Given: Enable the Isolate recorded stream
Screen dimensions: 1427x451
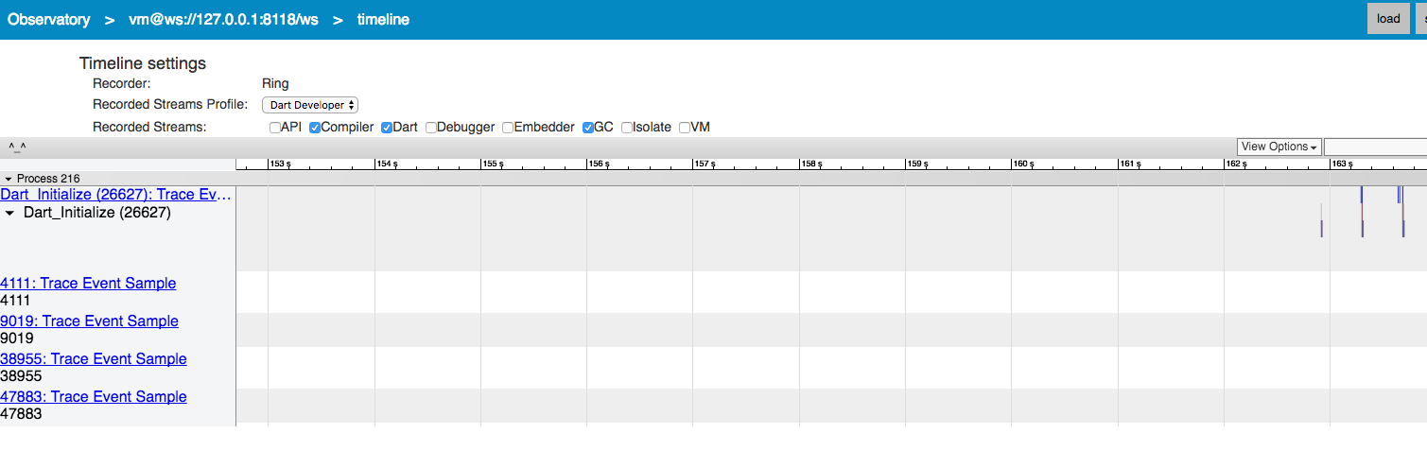Looking at the screenshot, I should (x=627, y=128).
